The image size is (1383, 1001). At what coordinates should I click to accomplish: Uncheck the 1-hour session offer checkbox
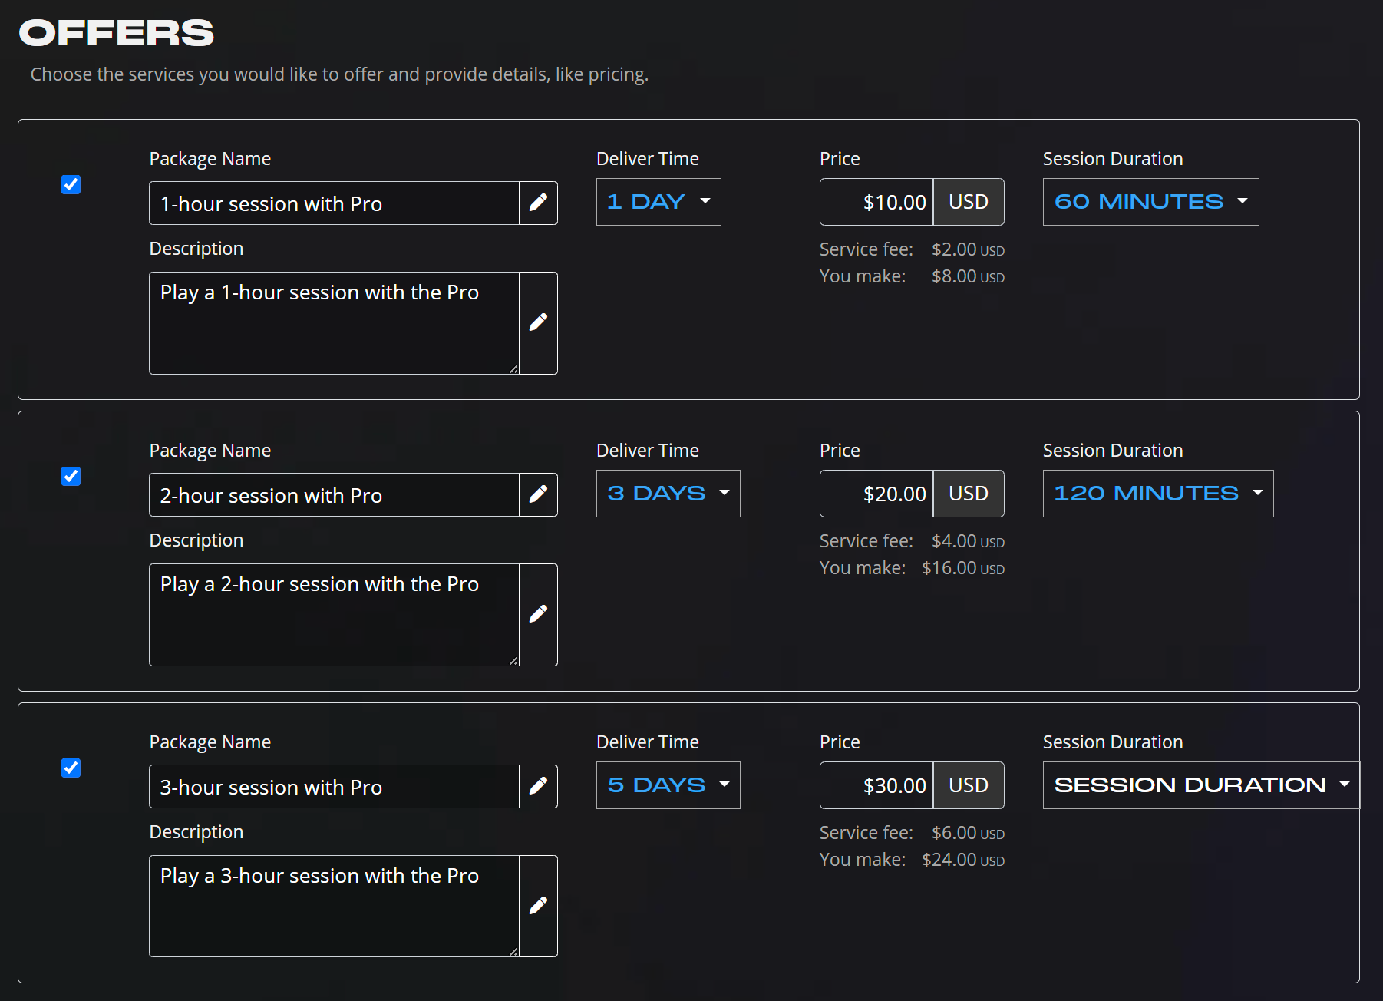click(x=71, y=184)
